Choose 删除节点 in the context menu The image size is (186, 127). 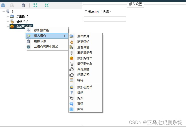(x=47, y=41)
